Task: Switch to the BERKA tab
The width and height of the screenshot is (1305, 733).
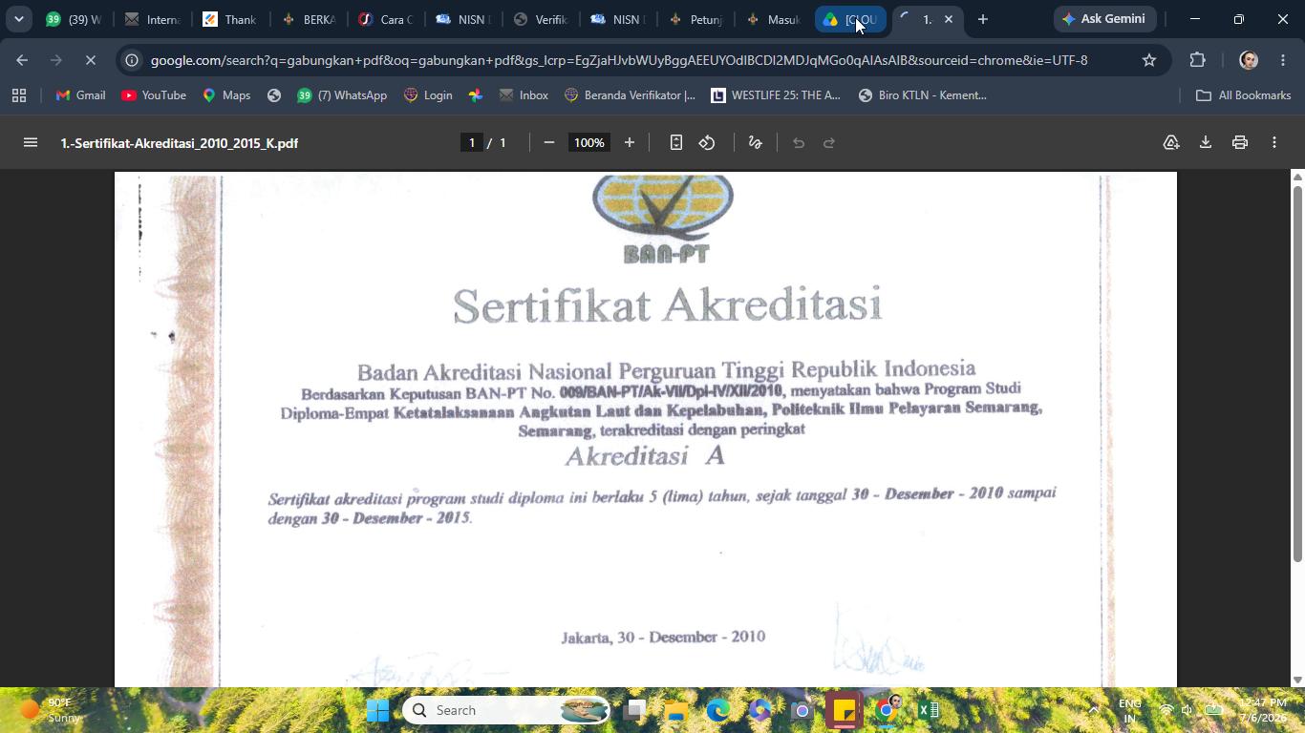Action: (309, 19)
